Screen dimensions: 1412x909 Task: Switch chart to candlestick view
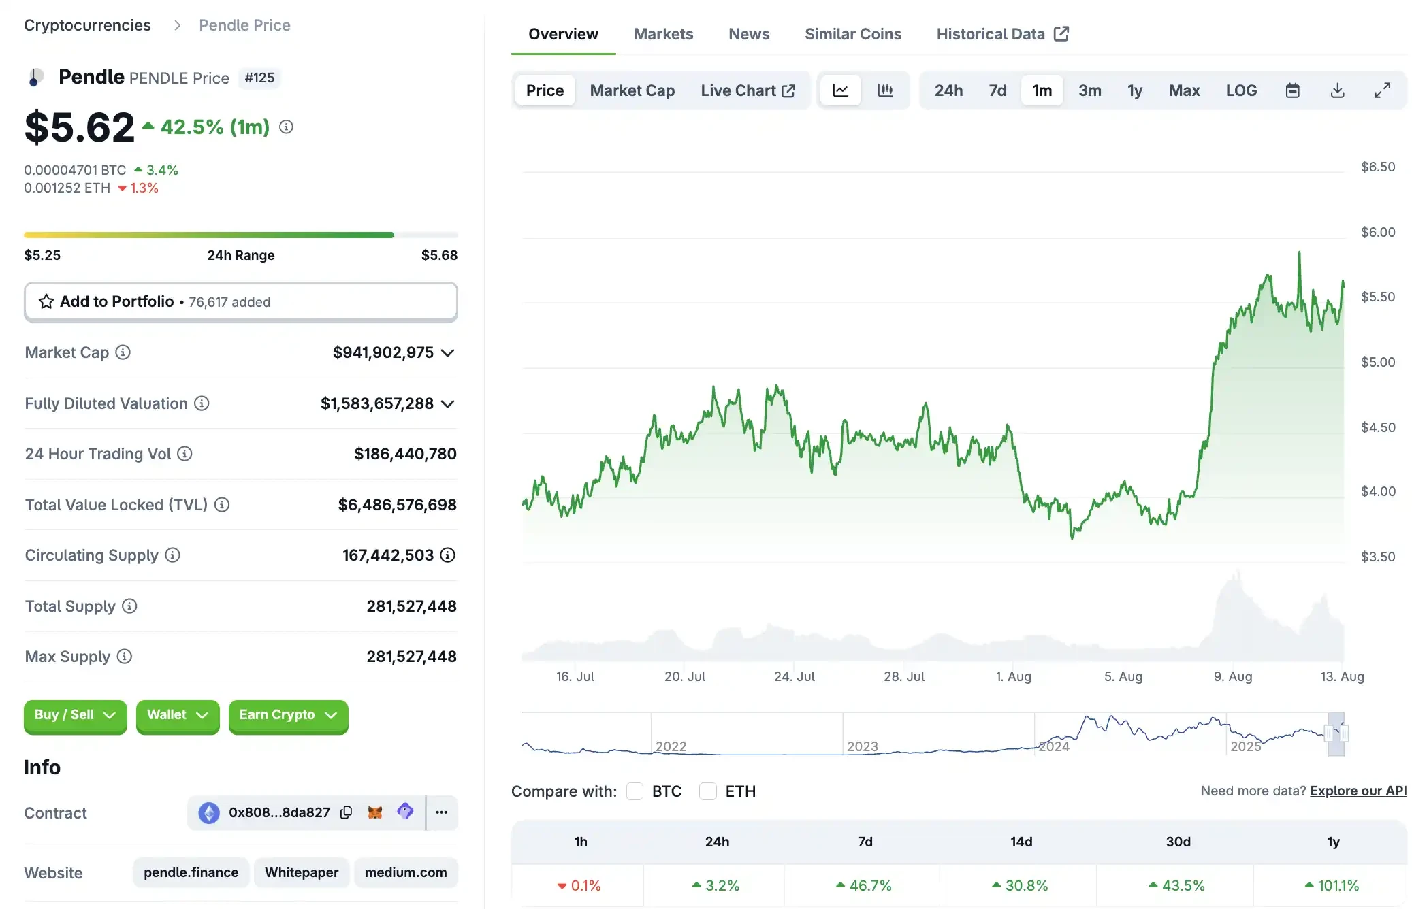886,90
